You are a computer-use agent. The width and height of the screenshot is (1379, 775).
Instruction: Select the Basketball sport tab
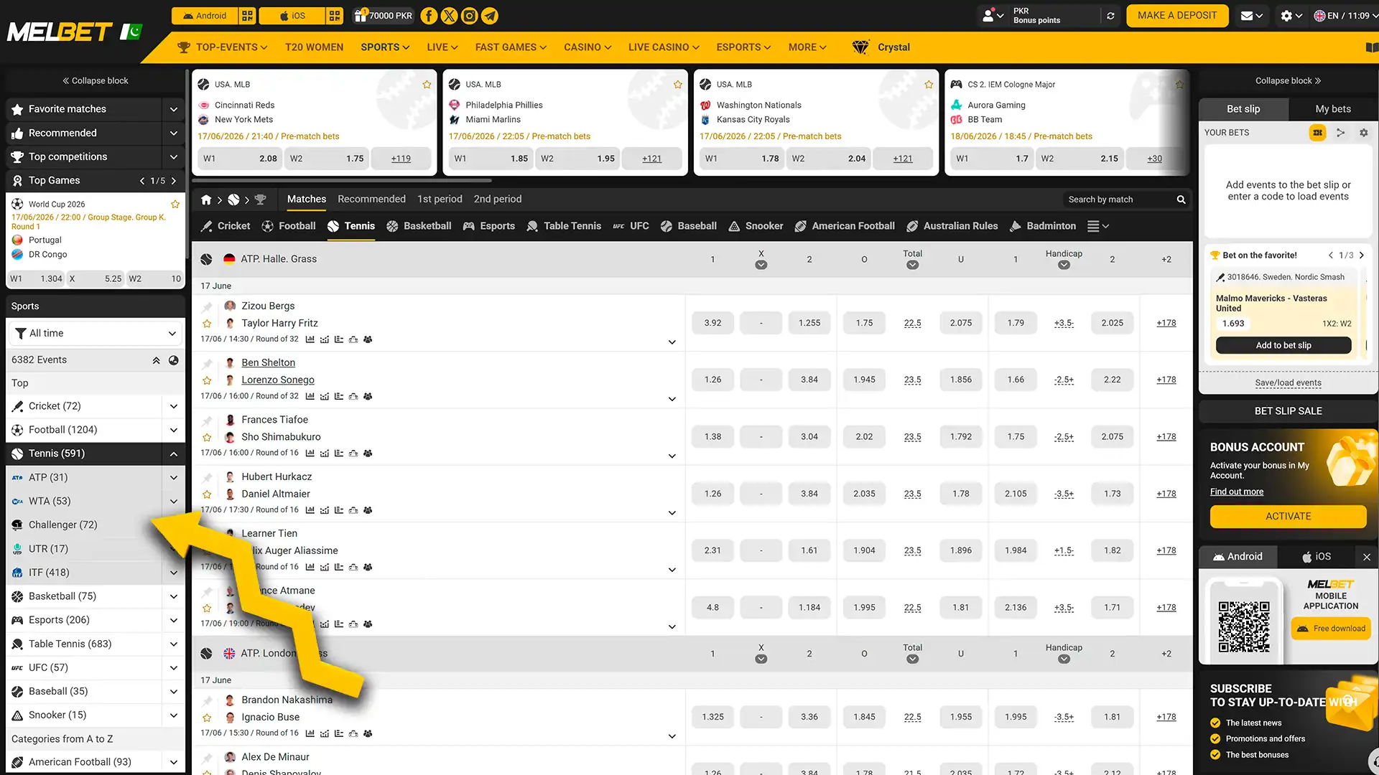pos(419,226)
